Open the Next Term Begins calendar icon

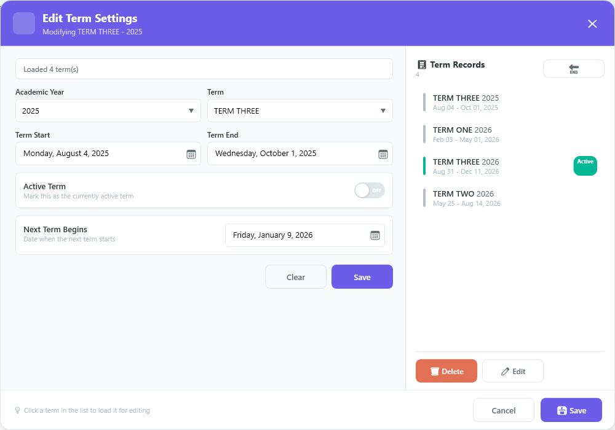pyautogui.click(x=375, y=235)
